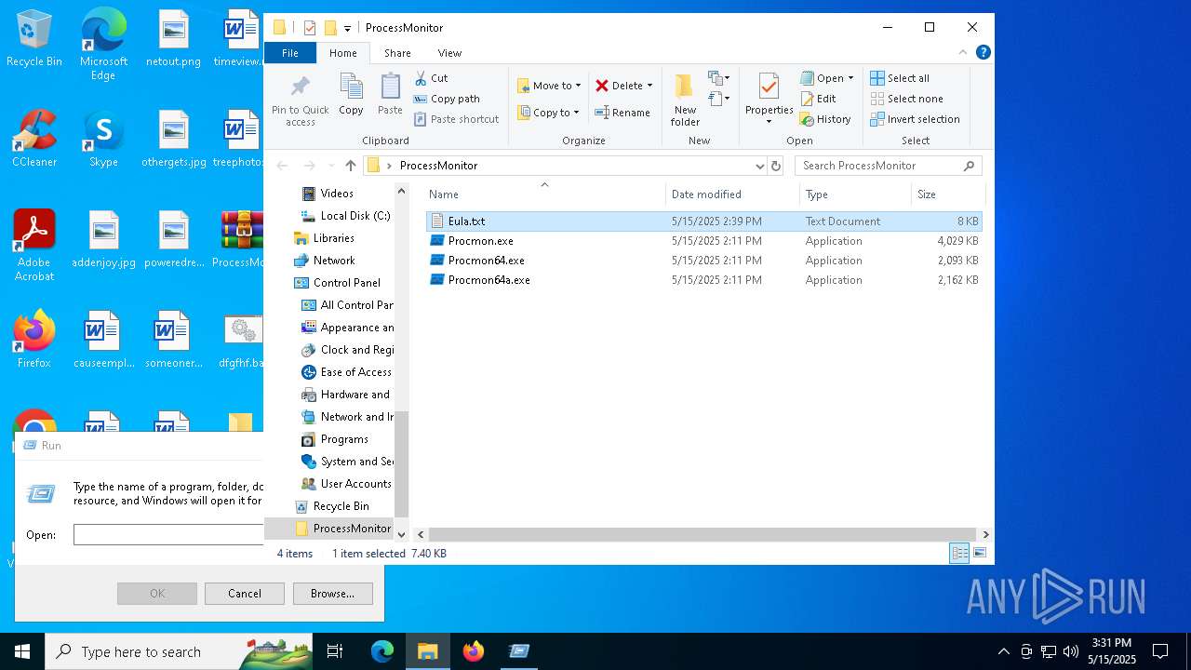Click Task View taskbar icon
Image resolution: width=1191 pixels, height=670 pixels.
coord(335,651)
